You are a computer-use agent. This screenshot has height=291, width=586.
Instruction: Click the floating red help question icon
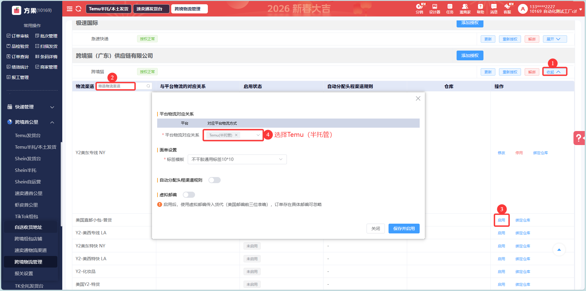tap(579, 138)
